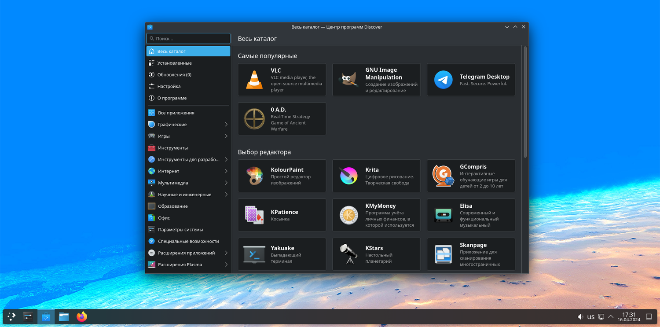Click the Поиск search field
This screenshot has height=327, width=660.
click(x=188, y=39)
